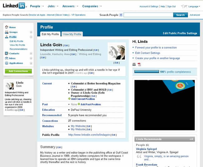Click the Profile person icon in sidebar
The image size is (203, 167).
pos(7,37)
